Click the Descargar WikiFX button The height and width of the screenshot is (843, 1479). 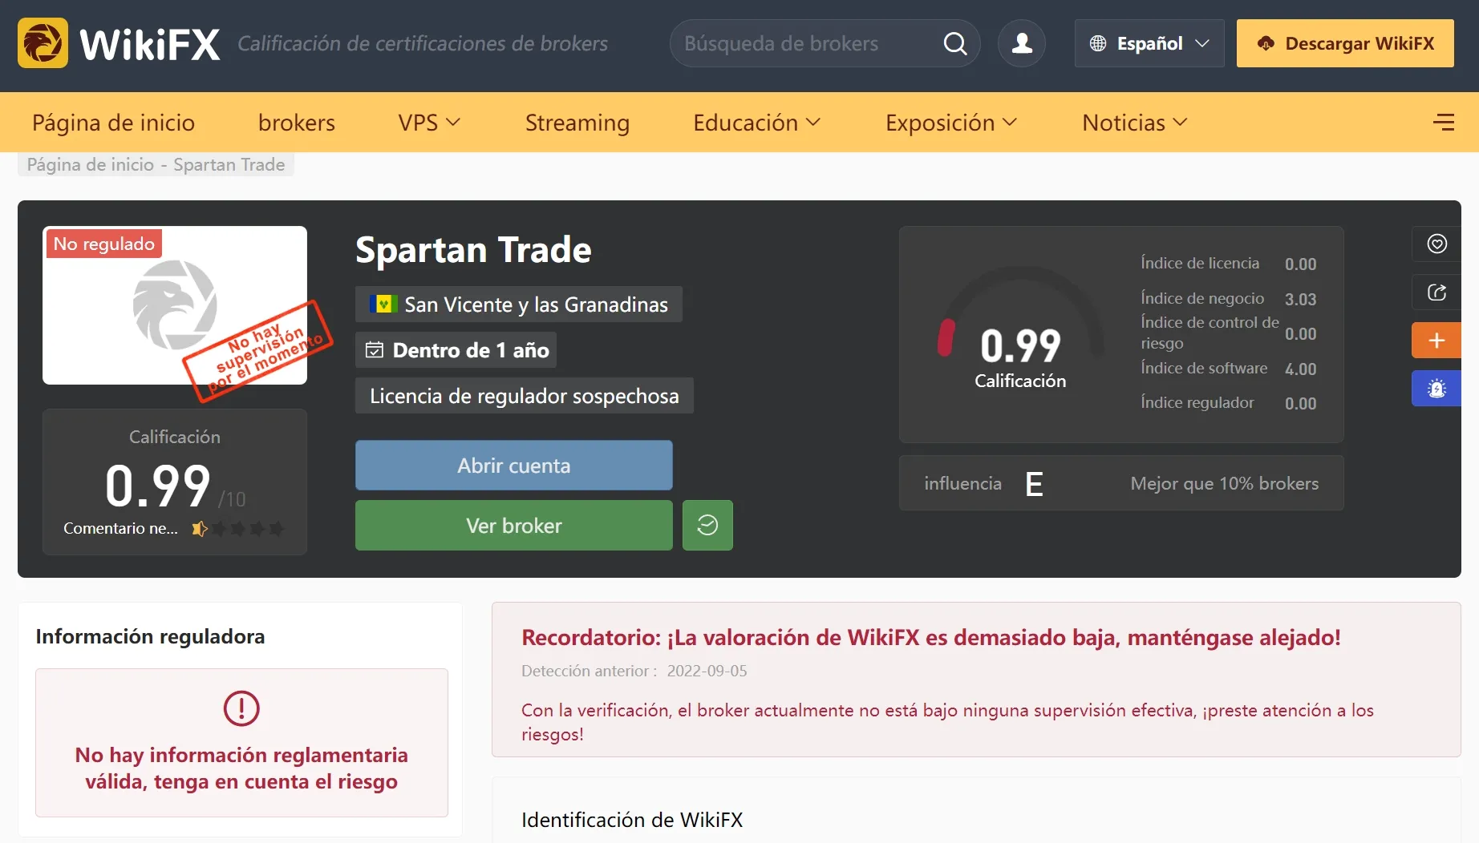click(x=1345, y=43)
